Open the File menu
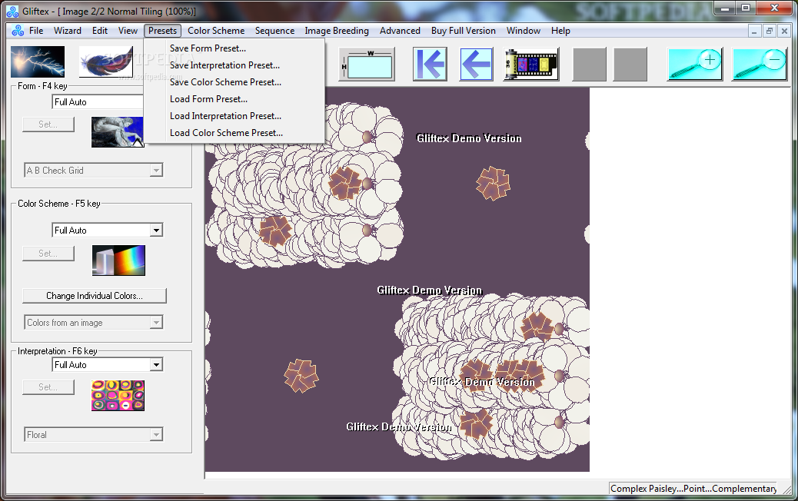The width and height of the screenshot is (798, 501). [x=36, y=31]
